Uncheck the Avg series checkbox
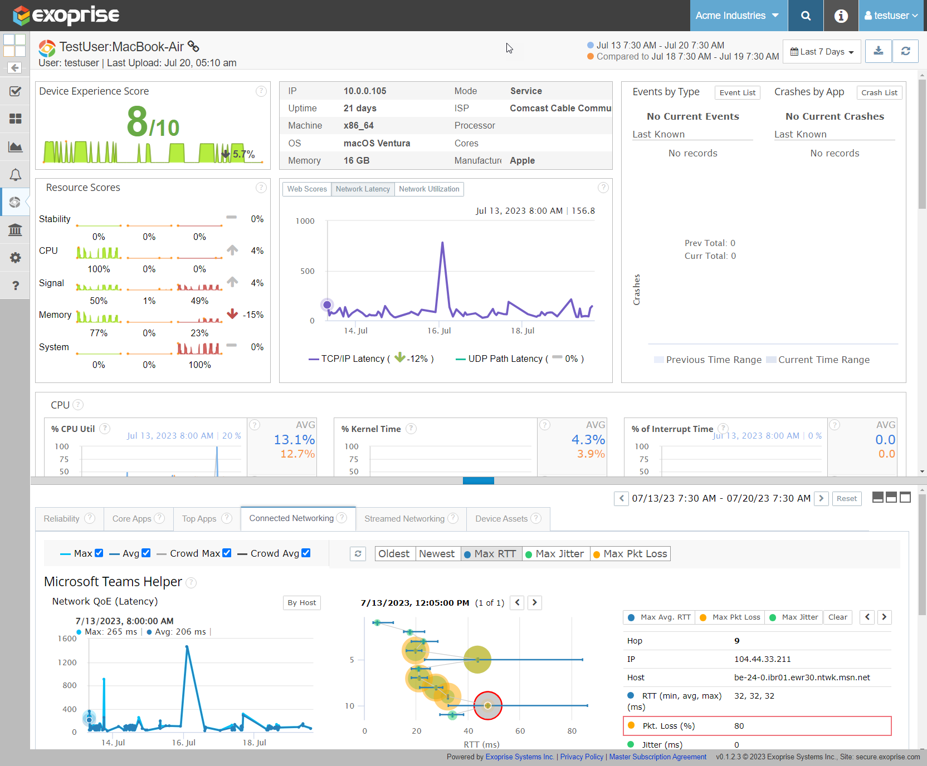927x766 pixels. (146, 553)
